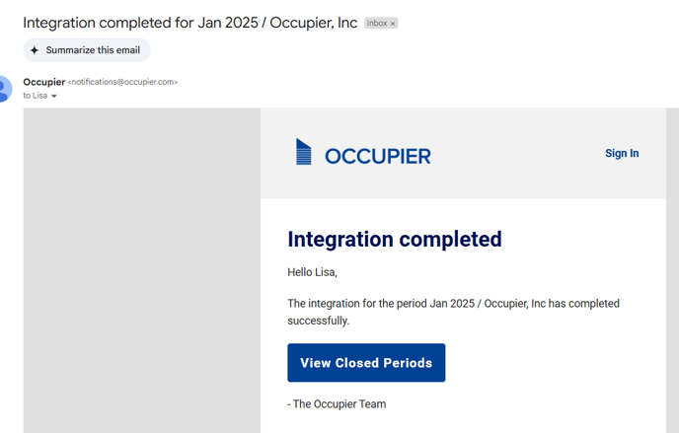This screenshot has height=433, width=679.
Task: Click the View Closed Periods button
Action: point(366,363)
